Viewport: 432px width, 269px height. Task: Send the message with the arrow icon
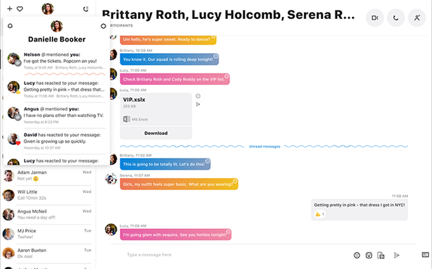pyautogui.click(x=397, y=255)
